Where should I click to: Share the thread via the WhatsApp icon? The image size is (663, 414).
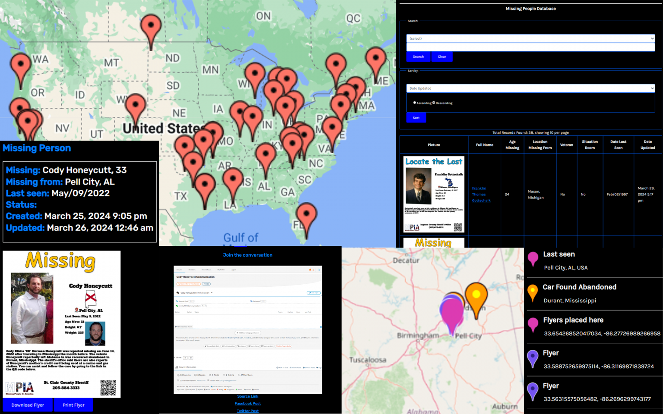(191, 358)
